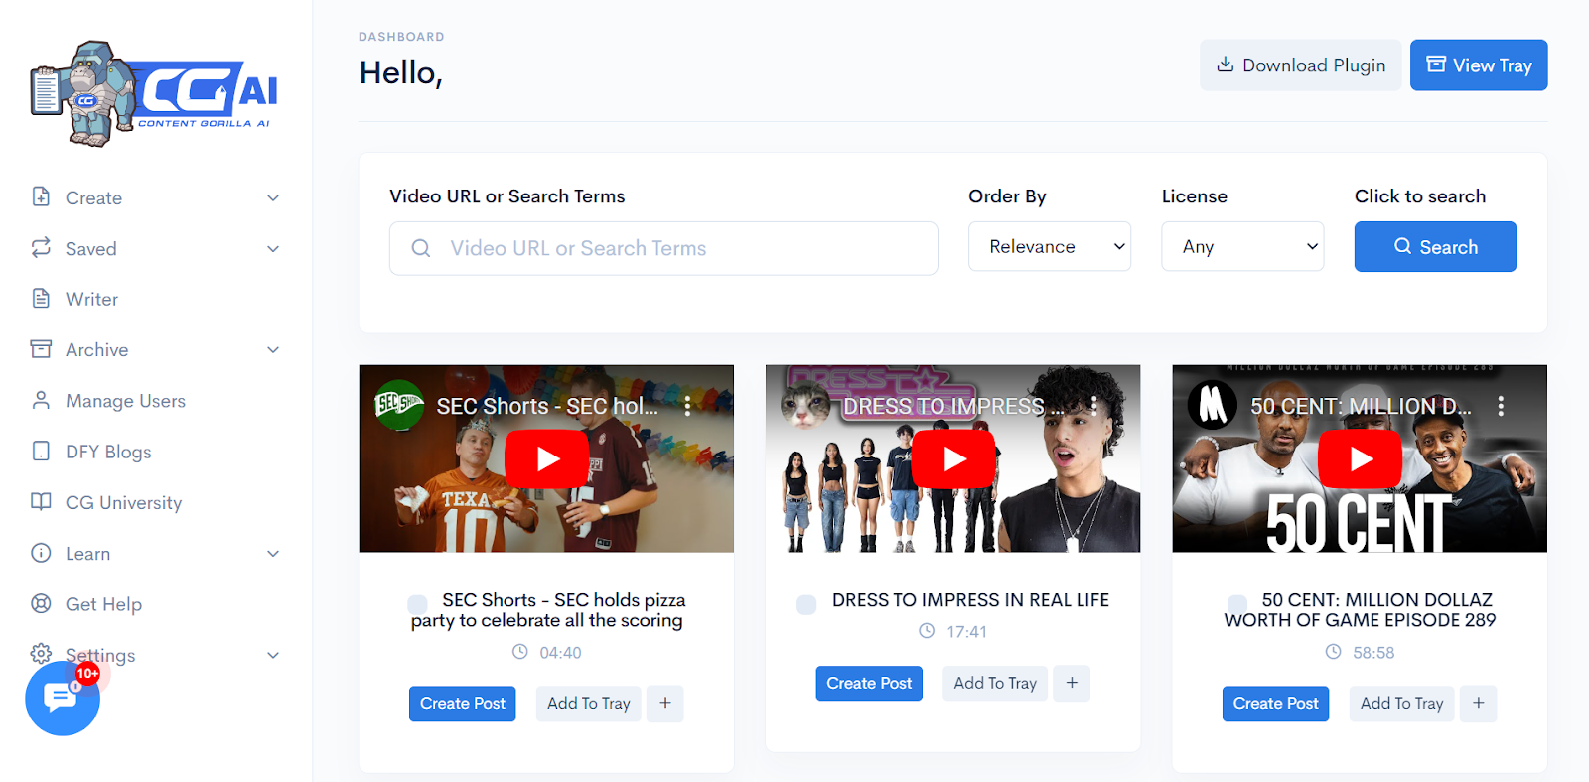This screenshot has width=1589, height=782.
Task: Expand the Settings menu chevron
Action: [273, 655]
